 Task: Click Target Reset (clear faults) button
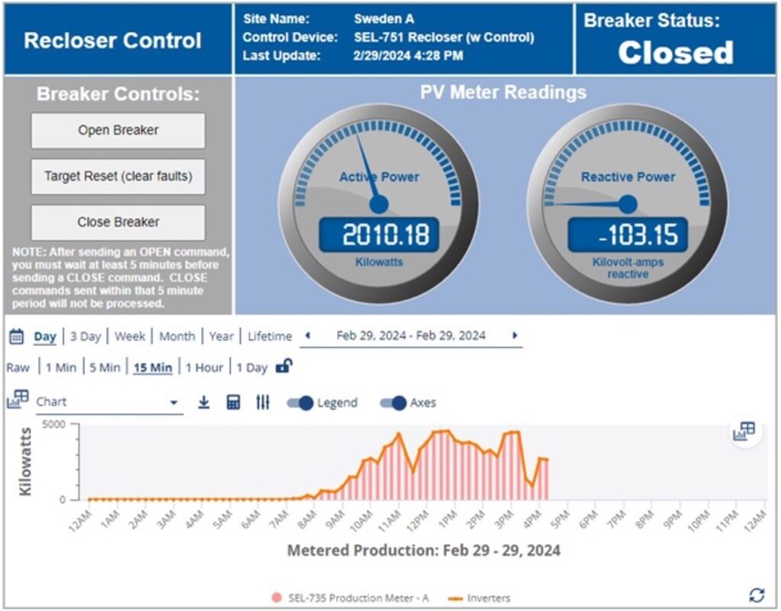click(x=118, y=176)
